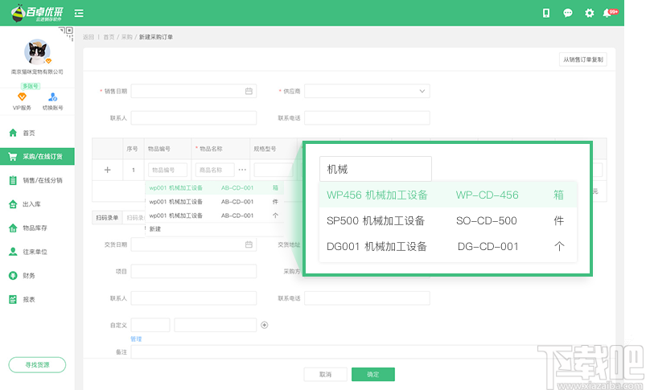Viewport: 646px width, 390px height.
Task: Select wp001 suggestion with unit 箱
Action: tap(214, 188)
